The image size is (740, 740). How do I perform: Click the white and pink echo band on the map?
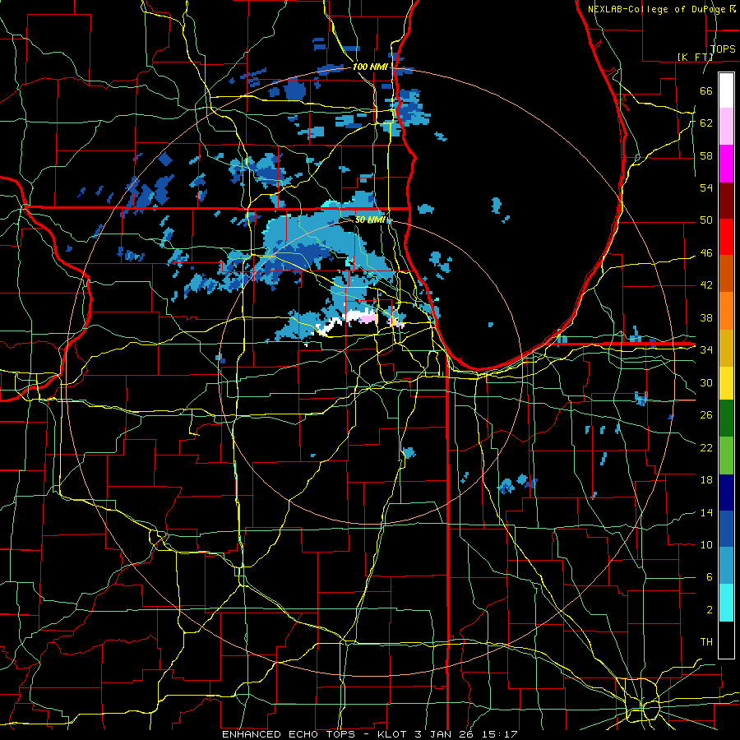tap(356, 321)
